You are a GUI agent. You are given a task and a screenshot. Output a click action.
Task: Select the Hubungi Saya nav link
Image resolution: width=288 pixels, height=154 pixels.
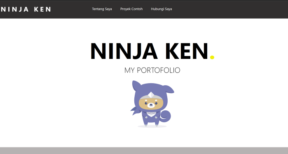161,9
